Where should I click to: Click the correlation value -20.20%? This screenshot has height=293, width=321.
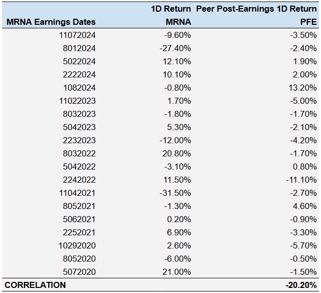pyautogui.click(x=301, y=285)
